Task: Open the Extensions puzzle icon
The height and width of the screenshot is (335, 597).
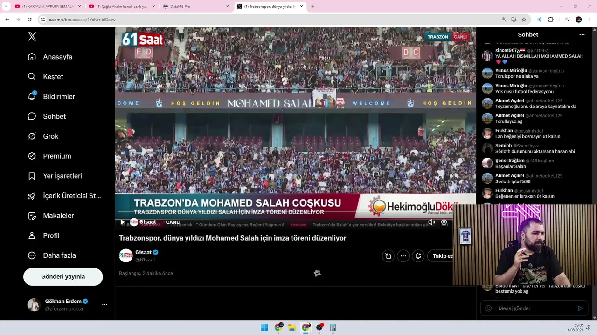Action: click(x=551, y=20)
